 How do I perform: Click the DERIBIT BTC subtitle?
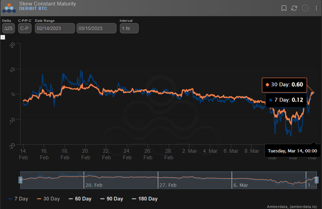pyautogui.click(x=33, y=9)
